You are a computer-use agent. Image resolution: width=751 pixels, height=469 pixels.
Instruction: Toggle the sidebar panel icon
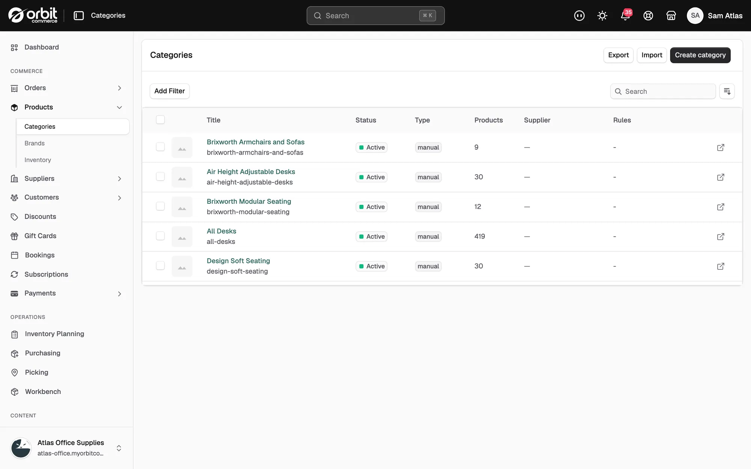pos(78,15)
